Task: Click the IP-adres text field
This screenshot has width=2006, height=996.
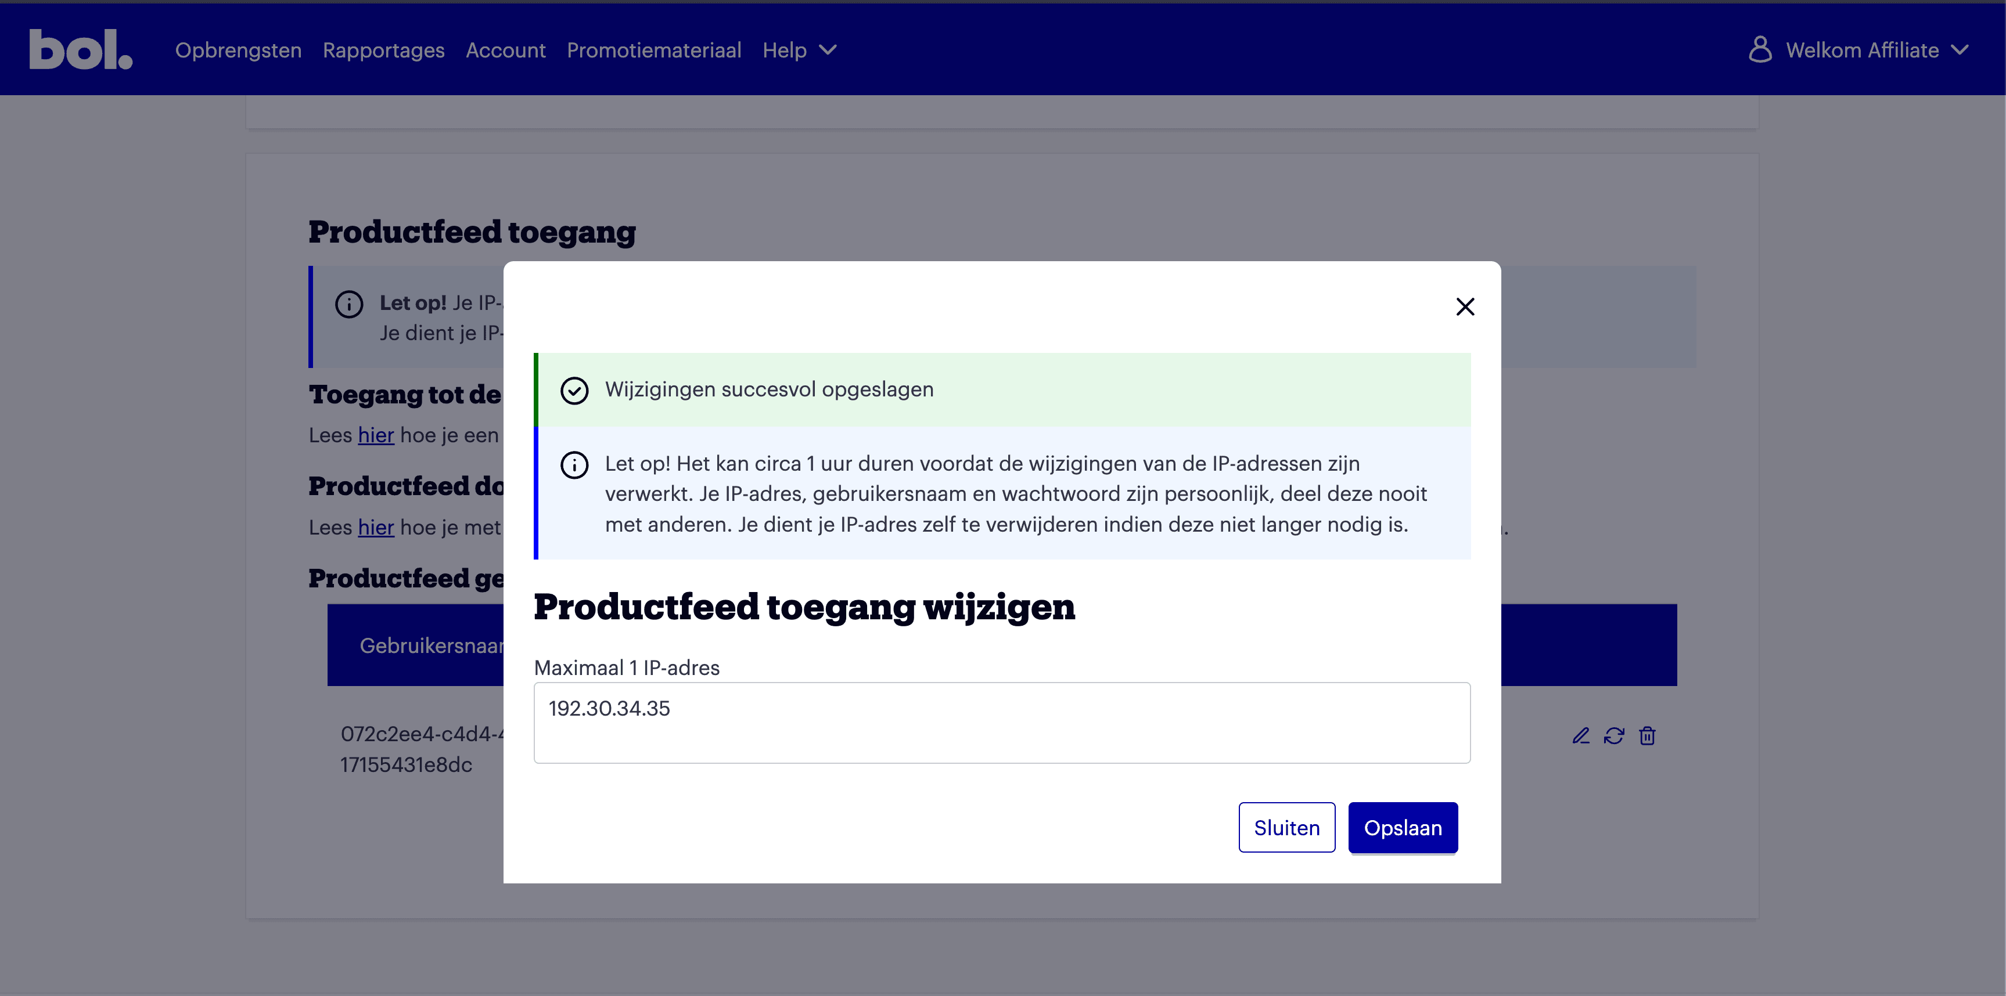Action: (1001, 723)
